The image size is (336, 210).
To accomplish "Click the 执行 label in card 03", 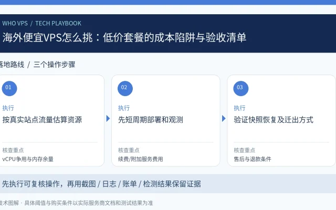I will click(239, 108).
